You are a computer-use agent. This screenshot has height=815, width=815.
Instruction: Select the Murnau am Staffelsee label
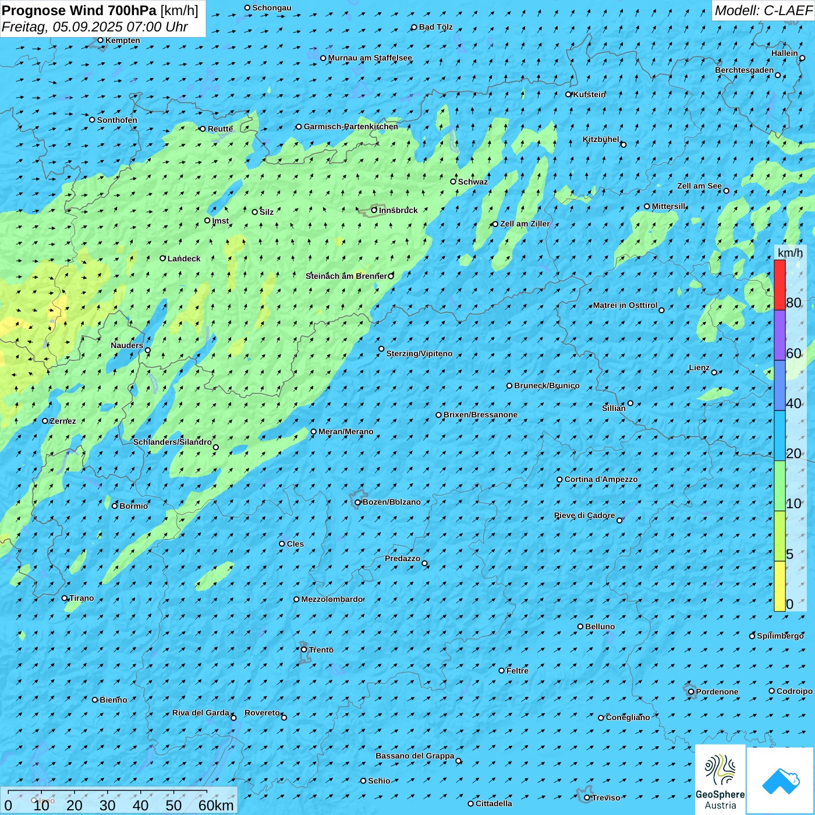coord(370,58)
